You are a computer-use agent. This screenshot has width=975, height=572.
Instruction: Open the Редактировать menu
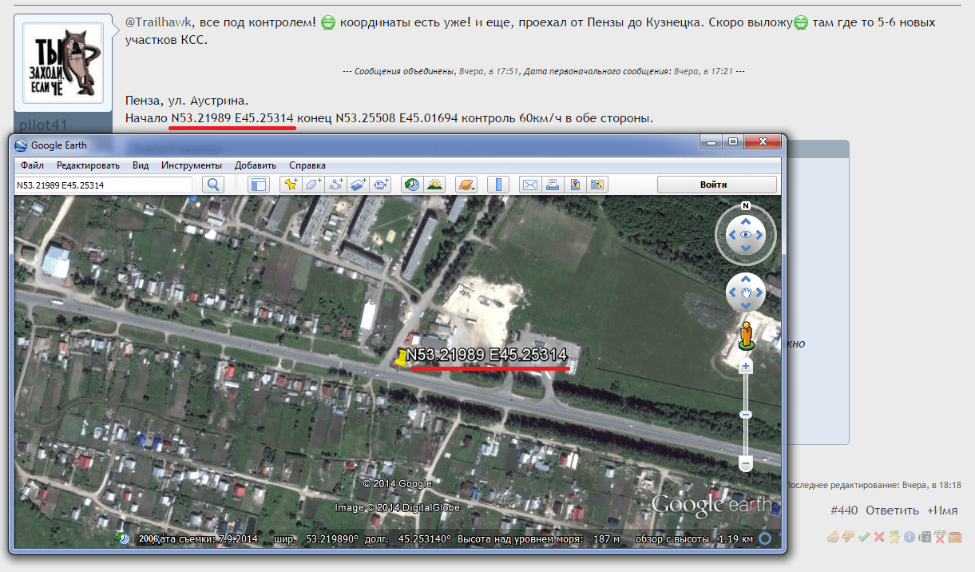[88, 165]
